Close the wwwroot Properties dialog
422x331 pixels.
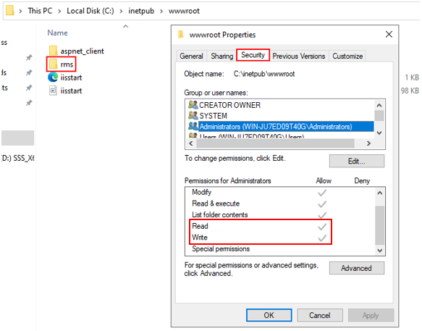coord(389,35)
